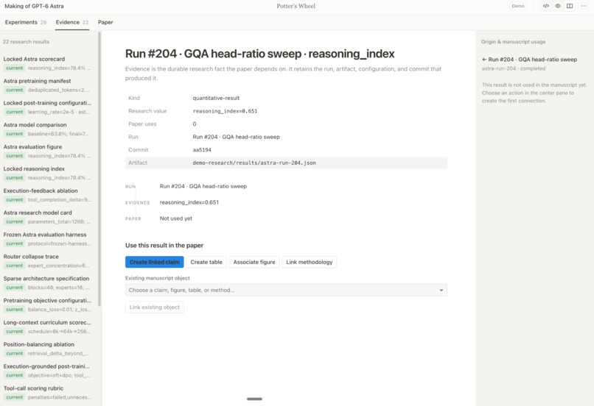Select Locked post-training configuration result
Viewport: 594px width, 406px height.
point(47,107)
